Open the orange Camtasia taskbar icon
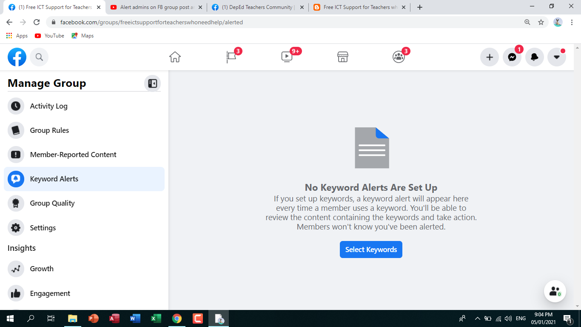This screenshot has height=327, width=581. [198, 318]
